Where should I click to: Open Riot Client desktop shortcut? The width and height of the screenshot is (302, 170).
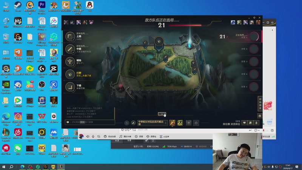(6, 149)
